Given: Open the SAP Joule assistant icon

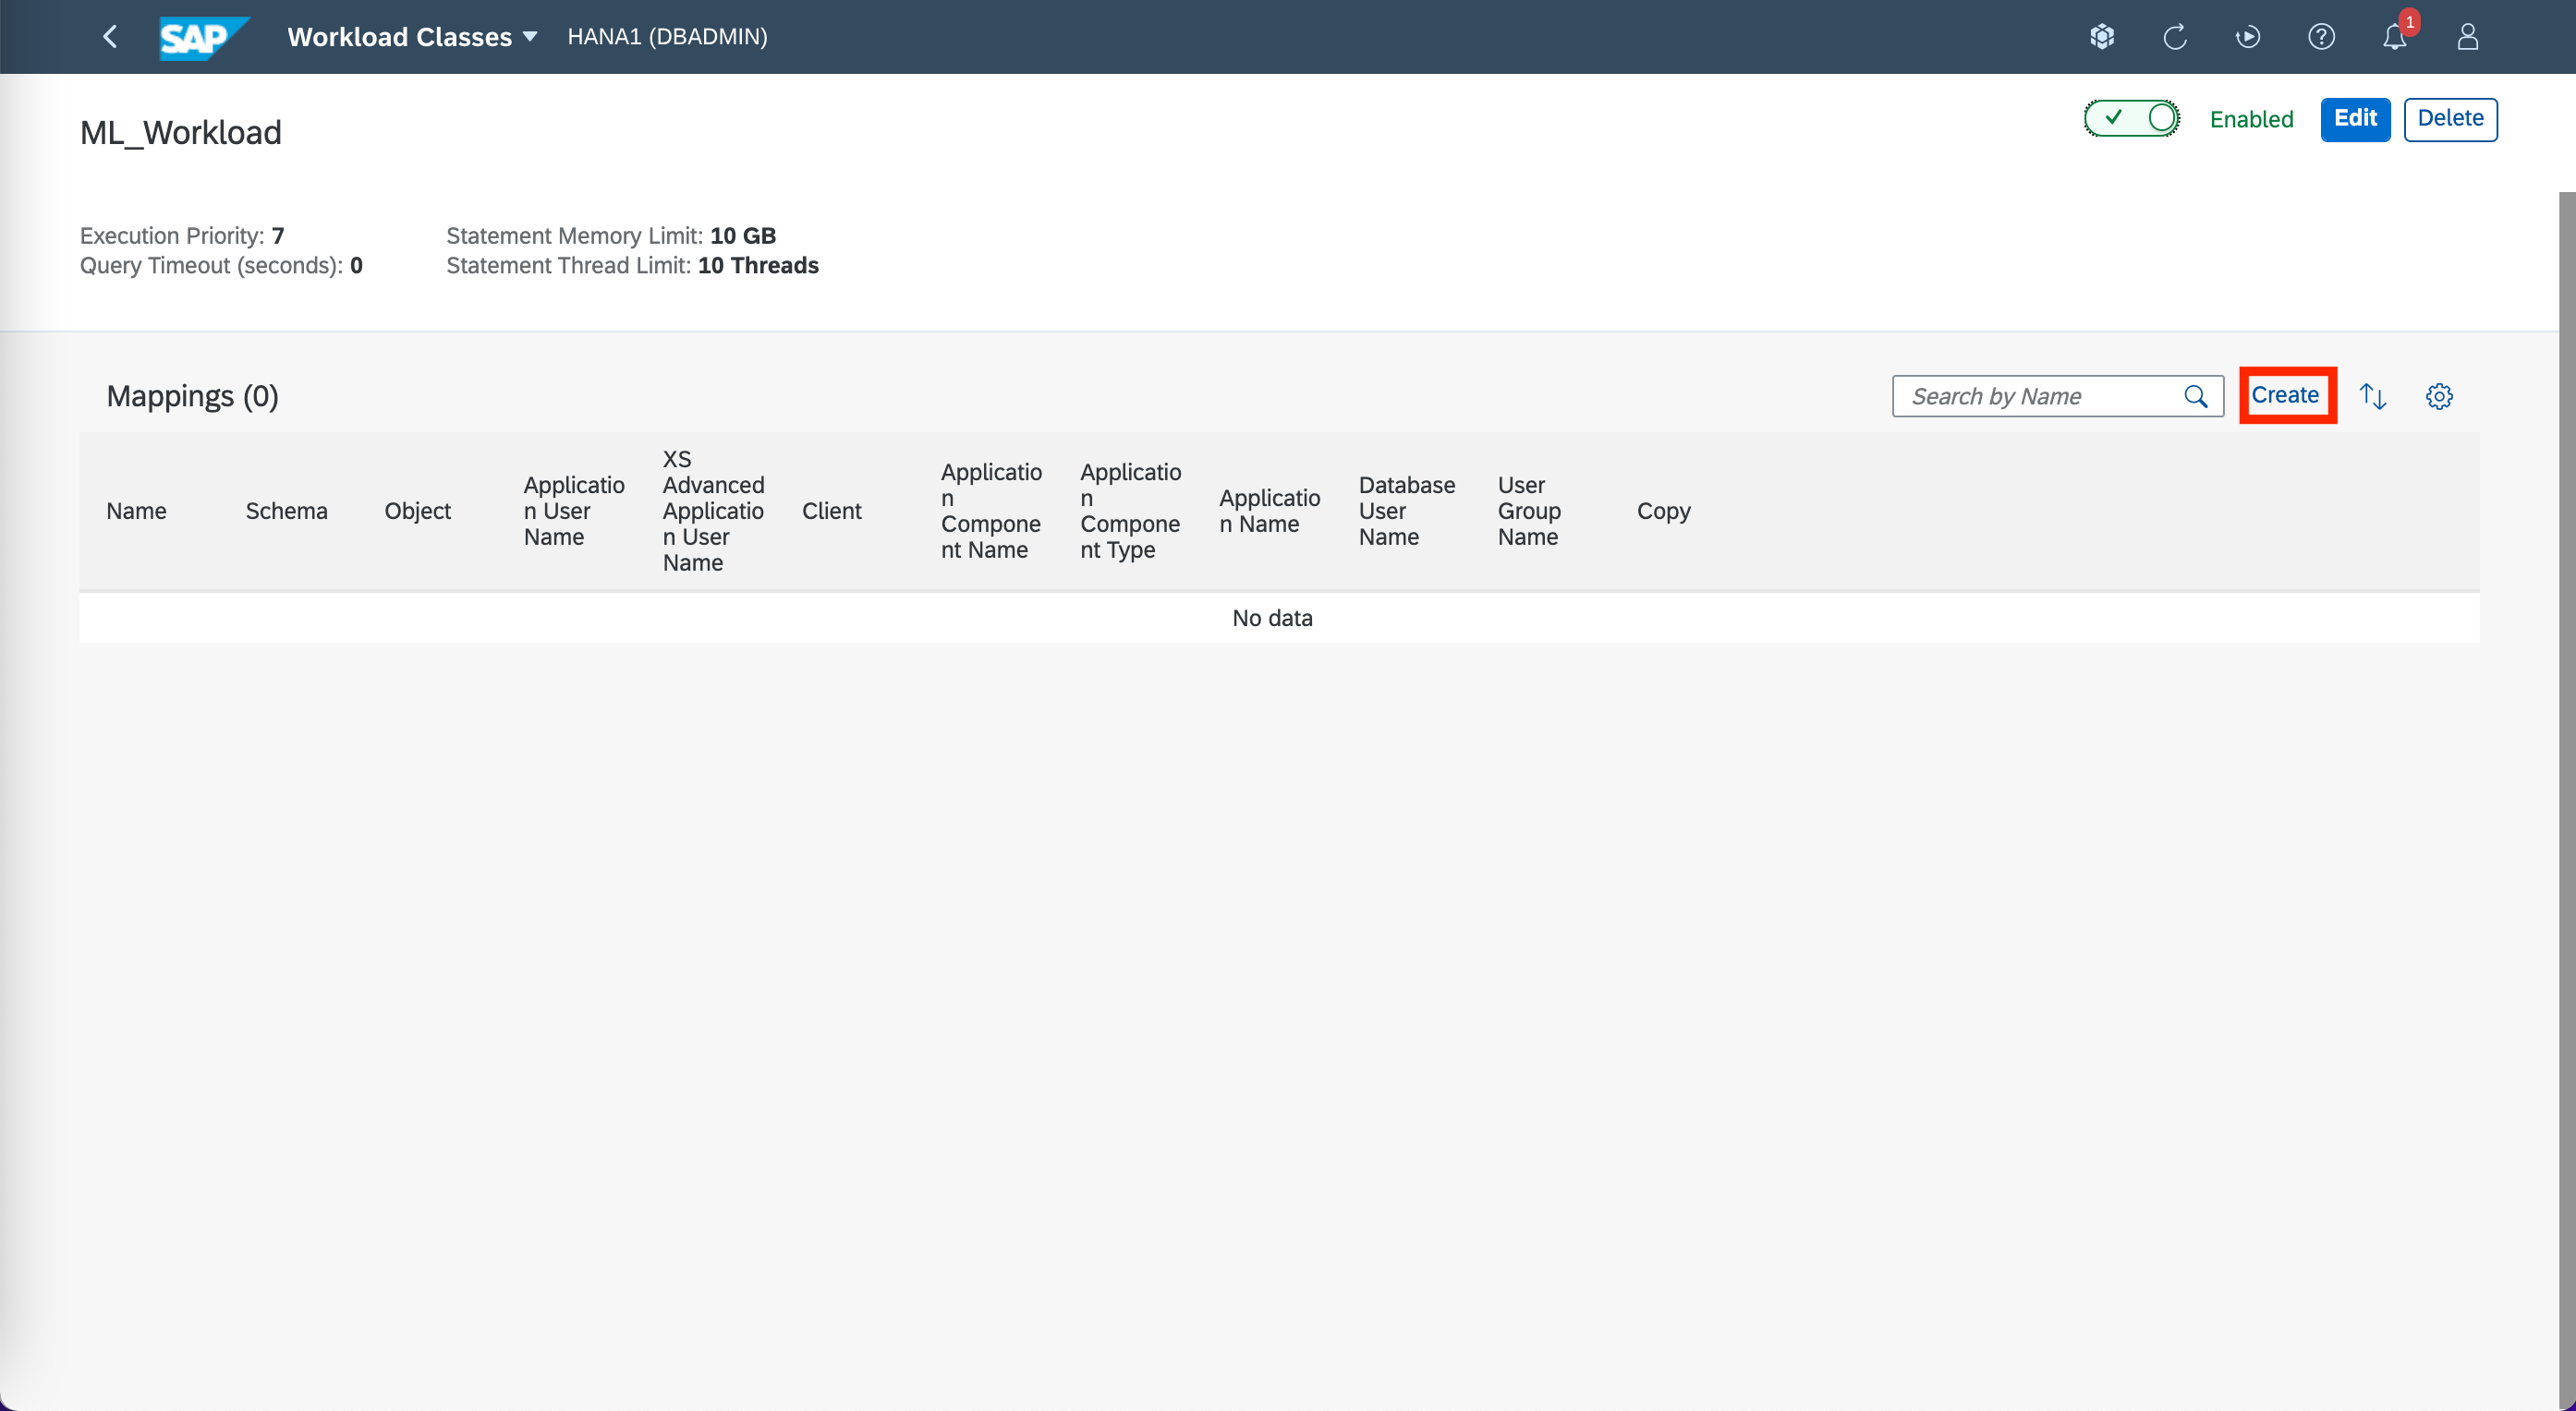Looking at the screenshot, I should (x=2101, y=37).
